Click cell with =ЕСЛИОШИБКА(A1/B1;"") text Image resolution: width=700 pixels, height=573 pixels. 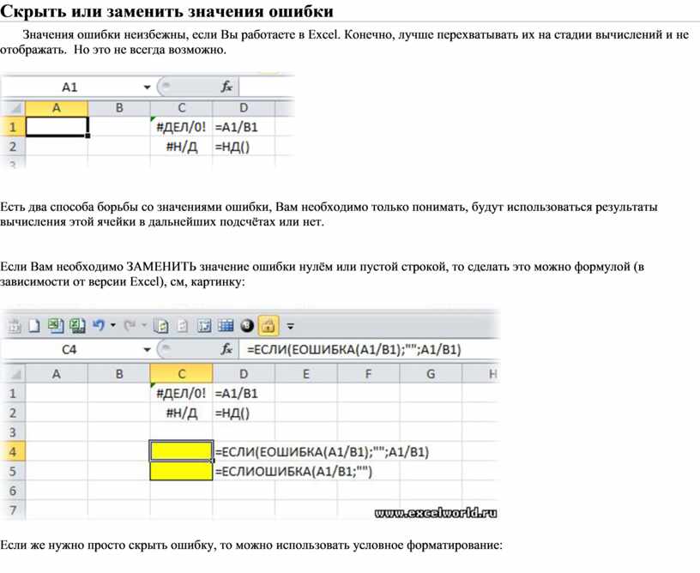[x=293, y=471]
